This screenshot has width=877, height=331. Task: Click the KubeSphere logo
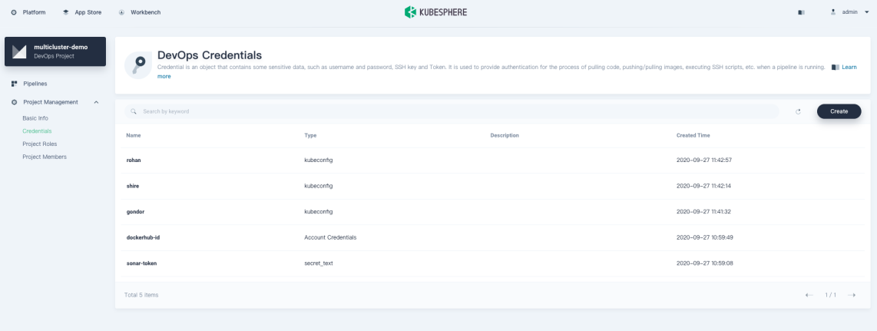point(435,12)
